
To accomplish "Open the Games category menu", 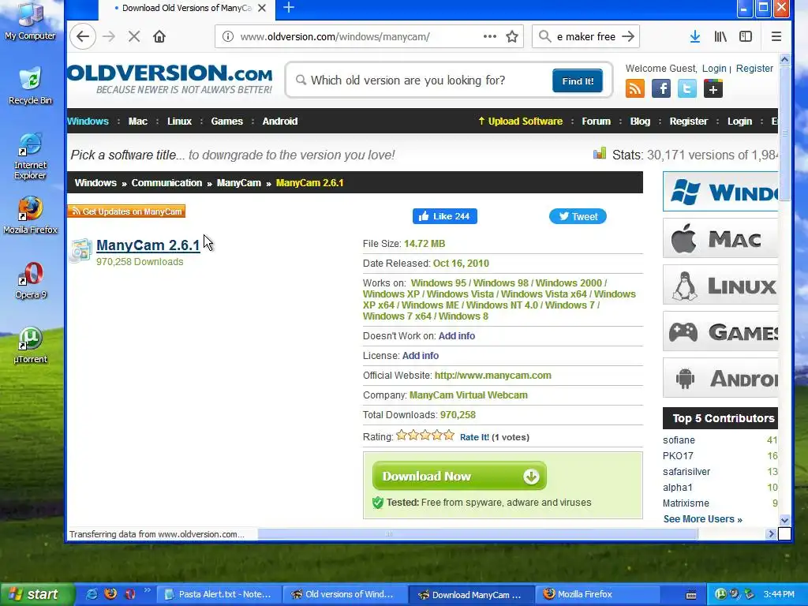I will coord(226,121).
